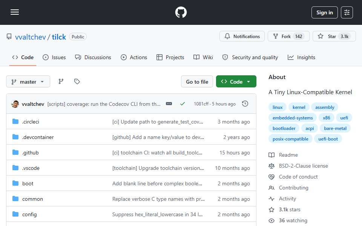Open the Discussions tab

tap(93, 57)
